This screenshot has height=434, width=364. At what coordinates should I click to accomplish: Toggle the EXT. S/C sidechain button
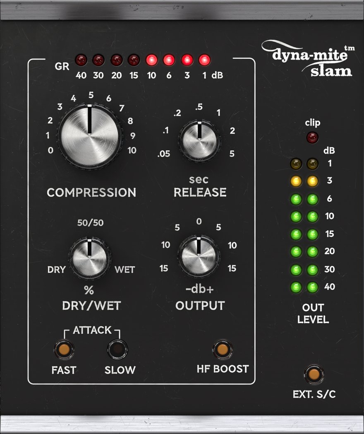tap(314, 374)
